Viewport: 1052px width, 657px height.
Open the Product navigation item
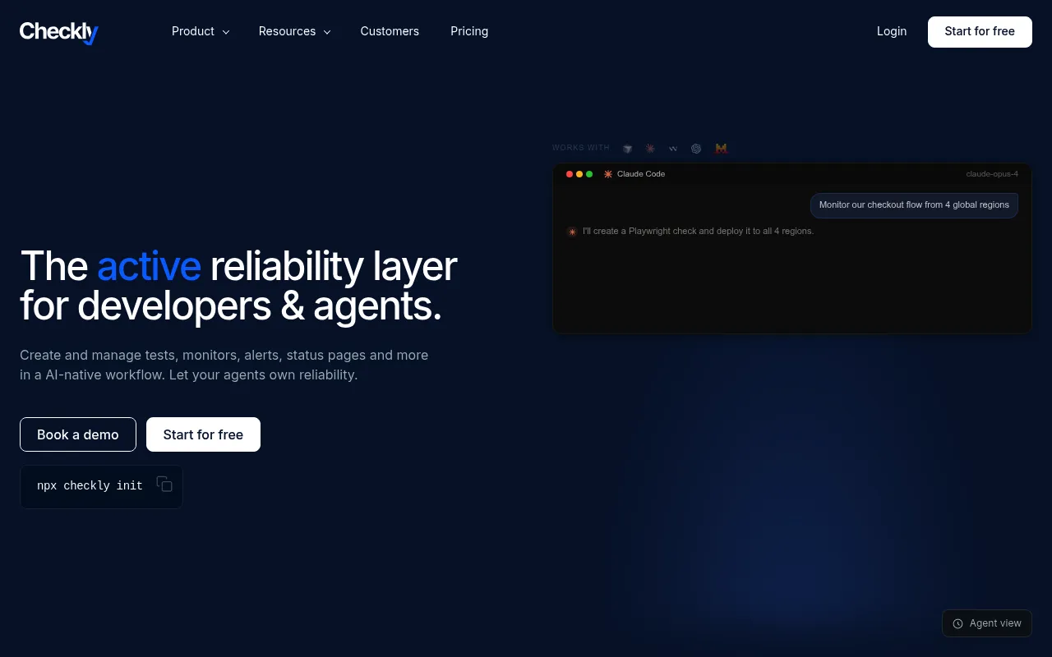tap(201, 31)
